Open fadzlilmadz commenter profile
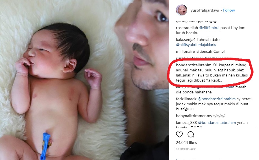Screen dimensions: 259x160 (x=186, y=99)
